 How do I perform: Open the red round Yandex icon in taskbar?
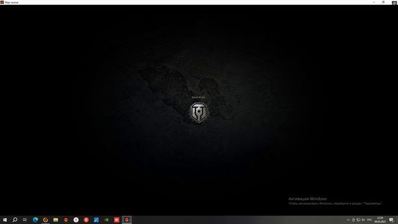click(86, 220)
